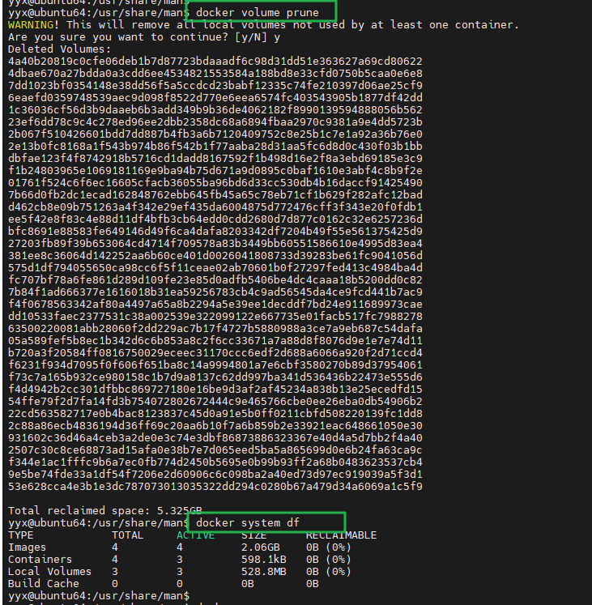Screen dimensions: 592x605
Task: Select volume ID starting with 575d1df79405
Action: pyautogui.click(x=215, y=268)
